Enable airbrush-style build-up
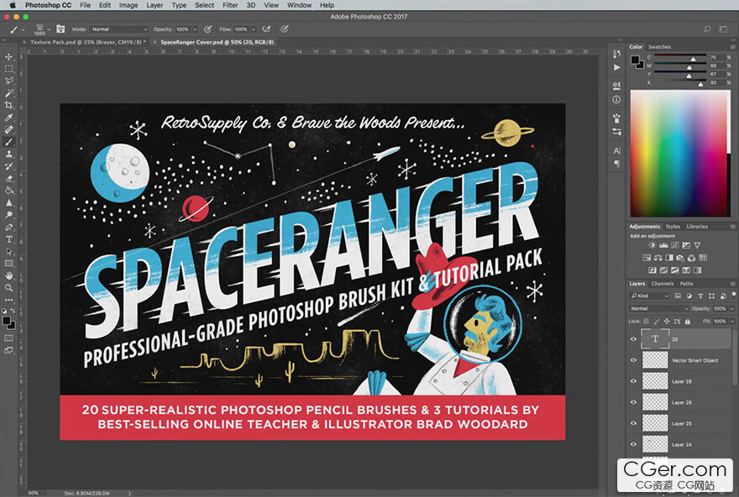The height and width of the screenshot is (497, 739). click(x=266, y=29)
